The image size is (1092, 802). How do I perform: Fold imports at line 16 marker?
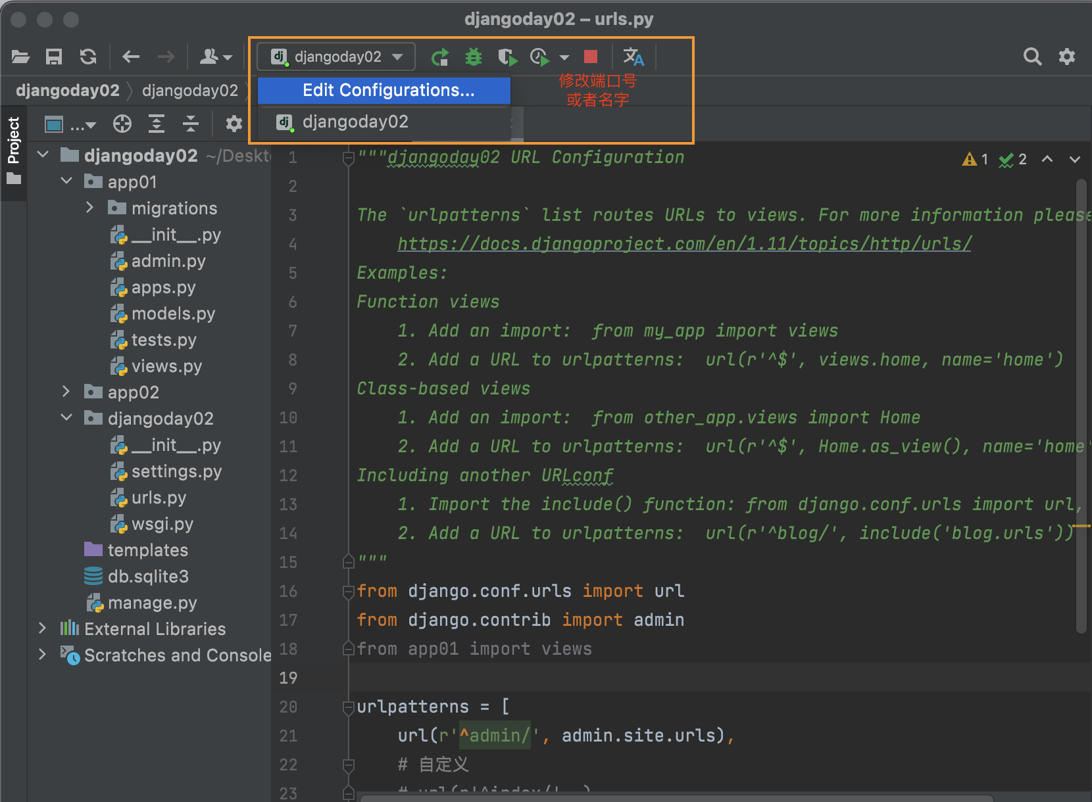point(349,592)
